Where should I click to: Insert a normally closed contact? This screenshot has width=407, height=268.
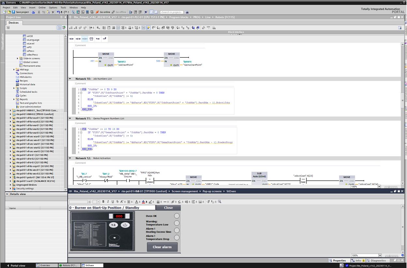78,39
